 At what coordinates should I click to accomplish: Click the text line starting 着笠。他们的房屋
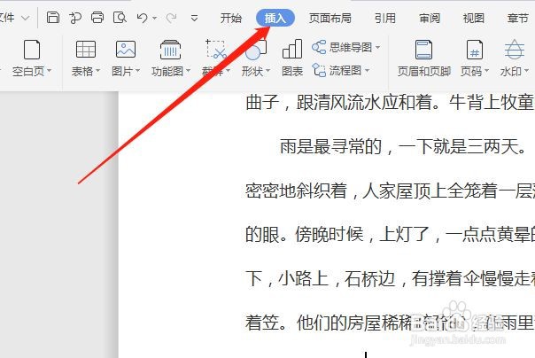[x=390, y=323]
